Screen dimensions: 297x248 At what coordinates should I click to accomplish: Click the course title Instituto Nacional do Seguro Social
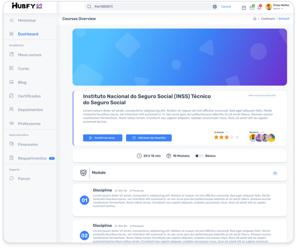pyautogui.click(x=147, y=99)
